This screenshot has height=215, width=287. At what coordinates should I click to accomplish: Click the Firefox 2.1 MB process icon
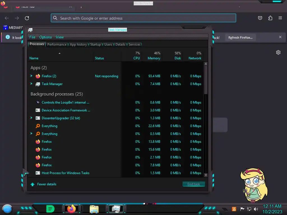38,157
